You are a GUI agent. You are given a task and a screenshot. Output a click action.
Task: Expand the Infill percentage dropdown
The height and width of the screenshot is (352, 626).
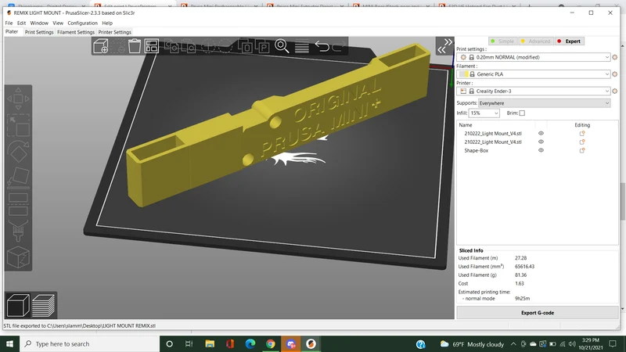click(484, 113)
